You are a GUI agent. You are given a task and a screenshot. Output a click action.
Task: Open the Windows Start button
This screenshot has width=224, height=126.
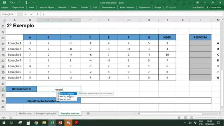click(4, 123)
